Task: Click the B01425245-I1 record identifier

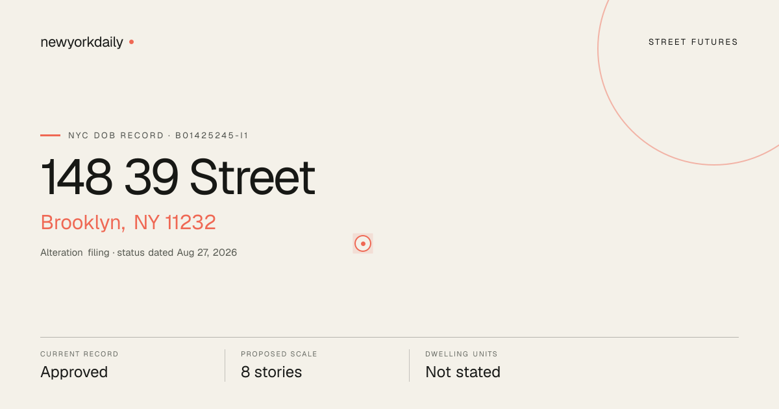Action: coord(212,136)
